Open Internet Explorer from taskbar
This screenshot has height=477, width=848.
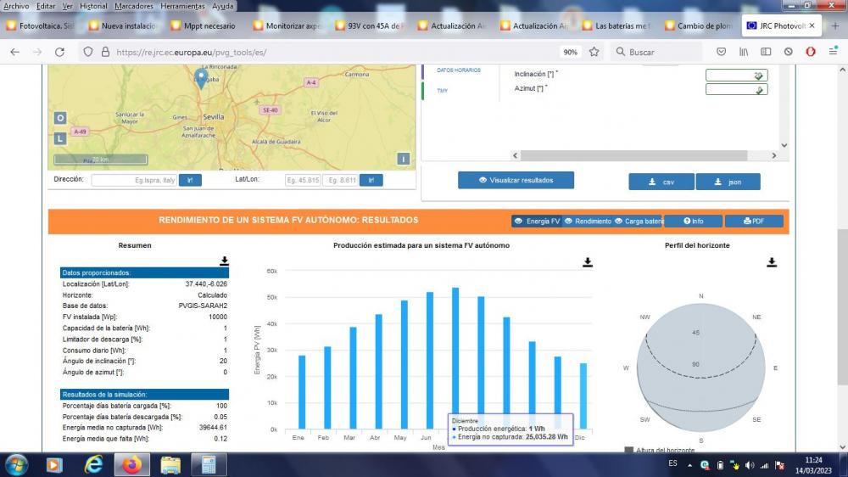pyautogui.click(x=93, y=465)
